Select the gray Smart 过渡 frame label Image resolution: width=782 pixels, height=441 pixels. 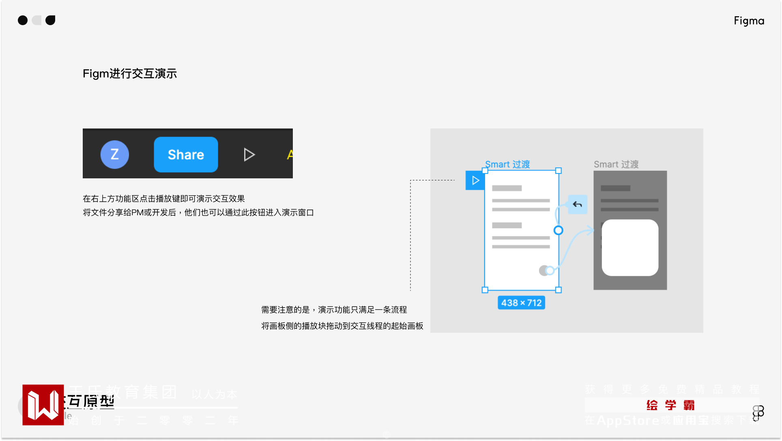click(x=616, y=164)
